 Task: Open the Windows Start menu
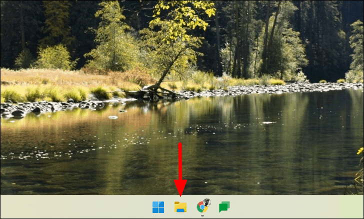[x=158, y=207]
